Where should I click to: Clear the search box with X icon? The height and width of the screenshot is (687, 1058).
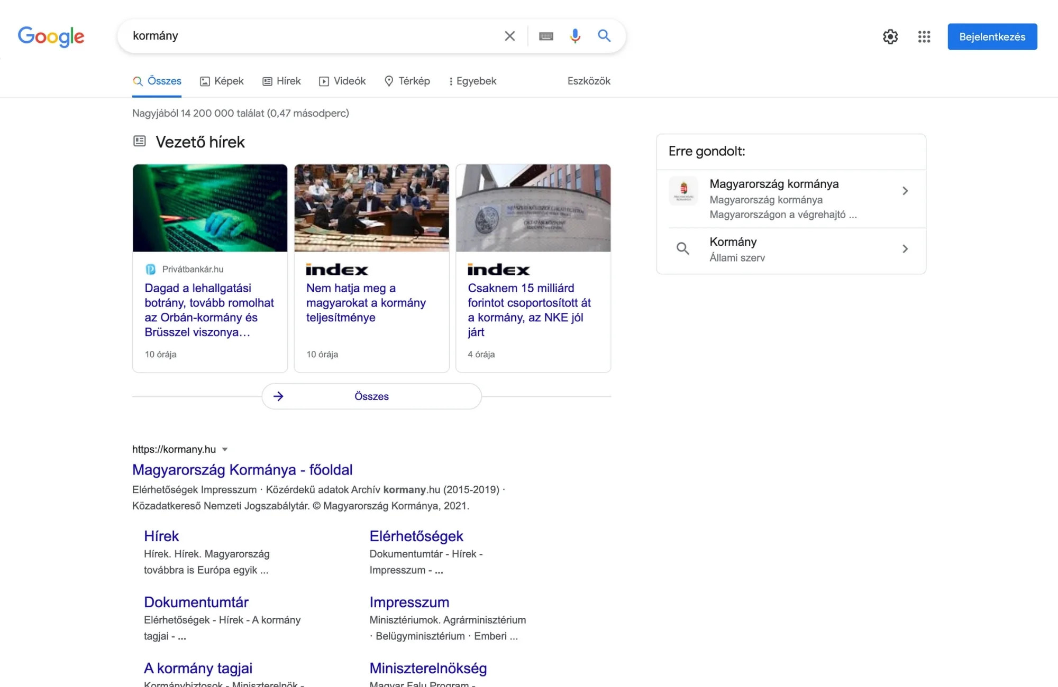509,36
